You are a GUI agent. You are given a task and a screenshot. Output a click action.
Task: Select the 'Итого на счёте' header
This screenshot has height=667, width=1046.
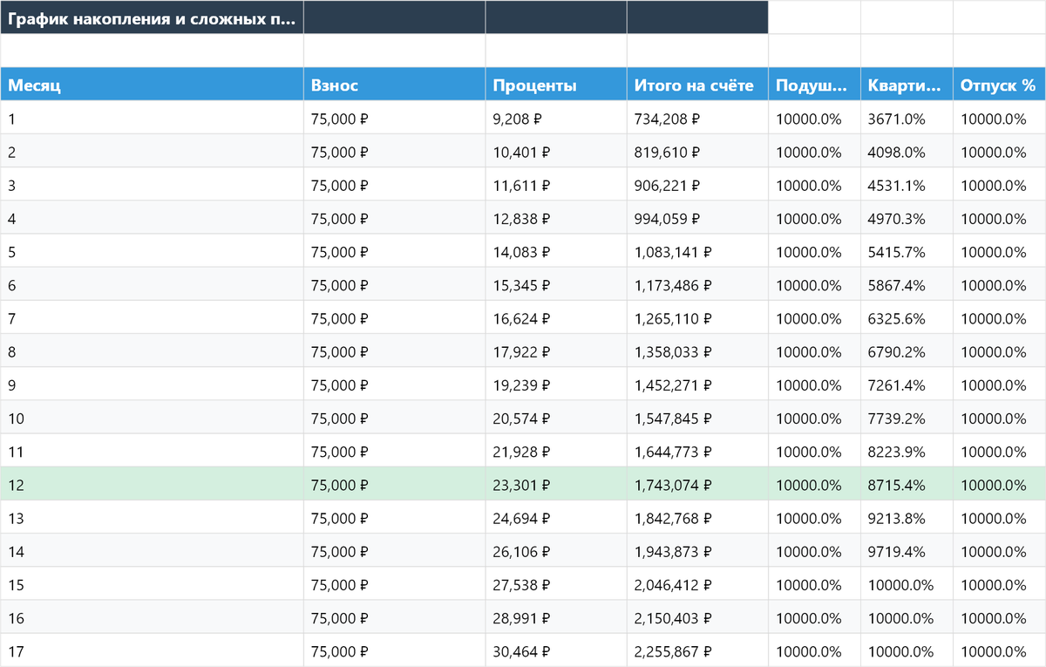click(696, 85)
